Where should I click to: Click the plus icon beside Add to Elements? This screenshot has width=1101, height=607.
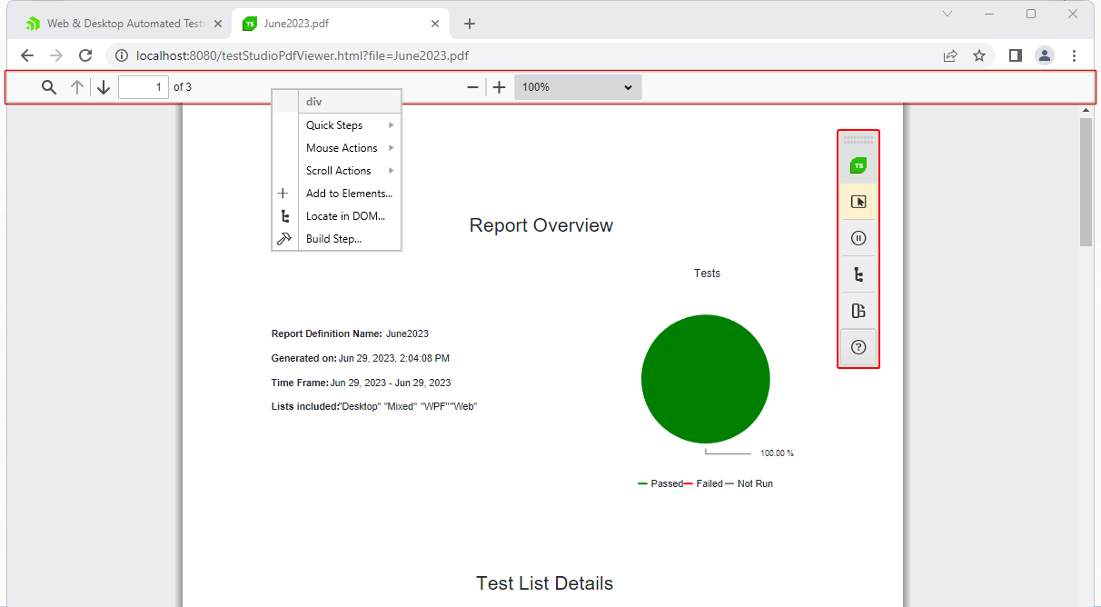coord(283,194)
